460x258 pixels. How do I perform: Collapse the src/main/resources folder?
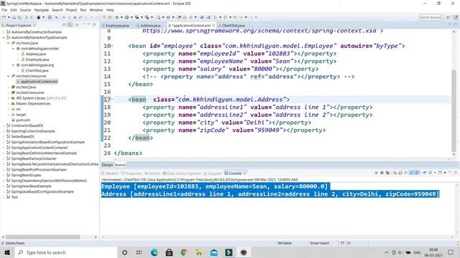8,76
